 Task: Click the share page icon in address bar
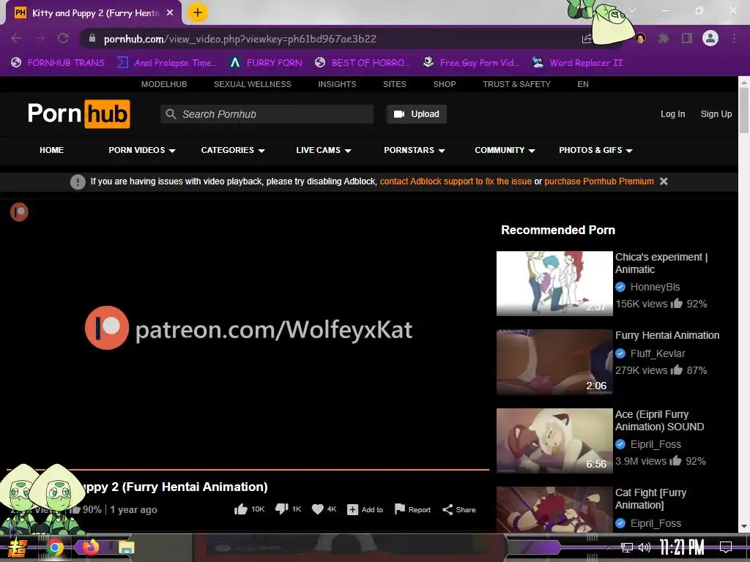point(587,39)
